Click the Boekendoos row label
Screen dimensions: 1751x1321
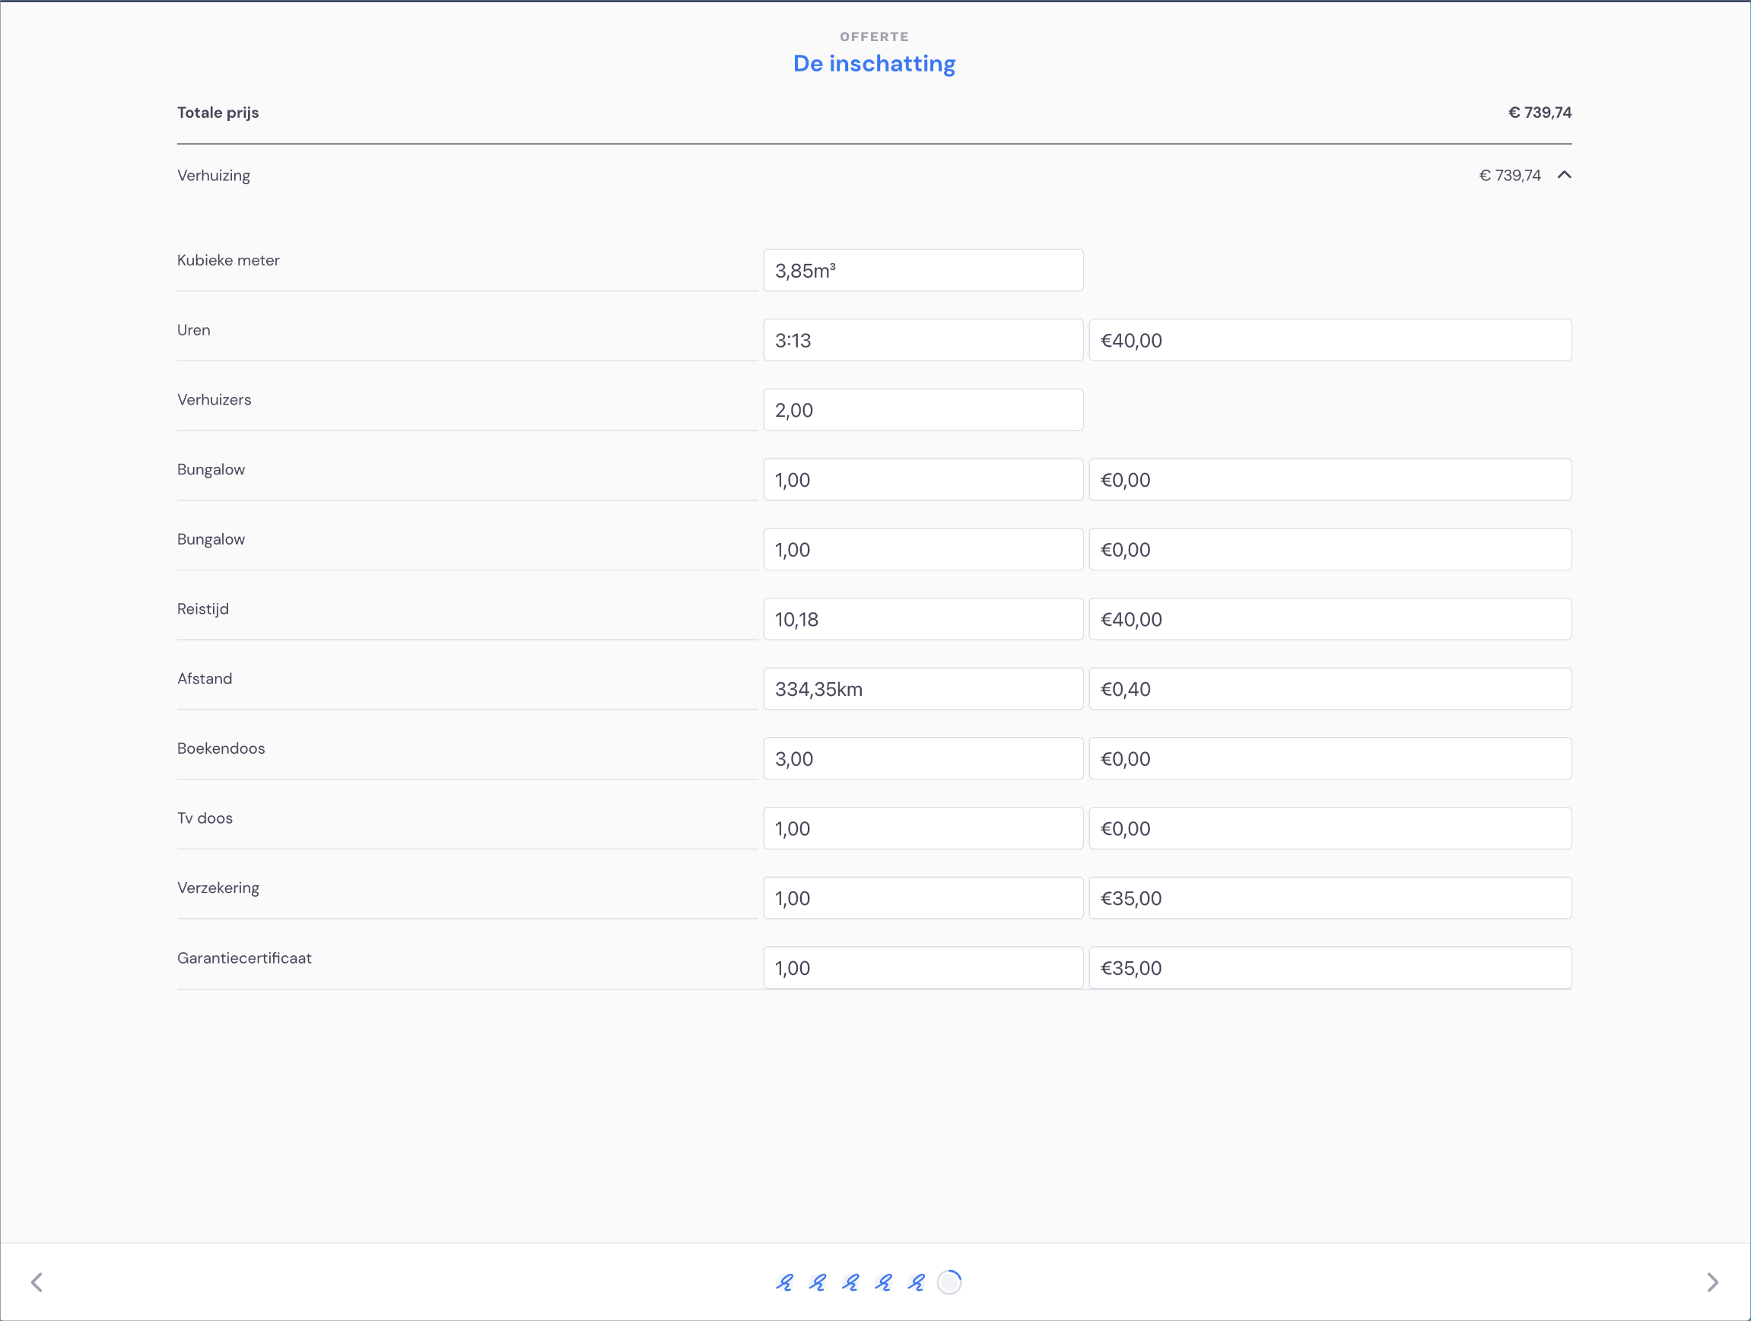coord(221,748)
